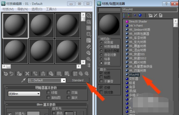
Task: Open the 工具(U) menu
Action: pyautogui.click(x=51, y=9)
